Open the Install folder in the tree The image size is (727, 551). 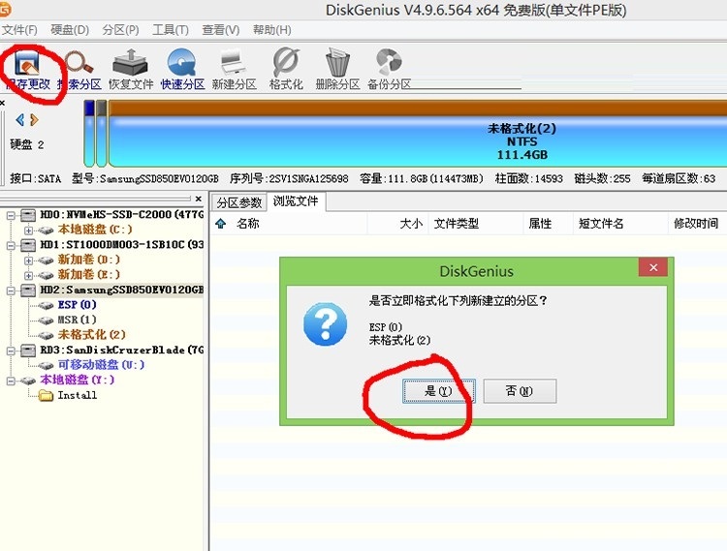(x=77, y=395)
